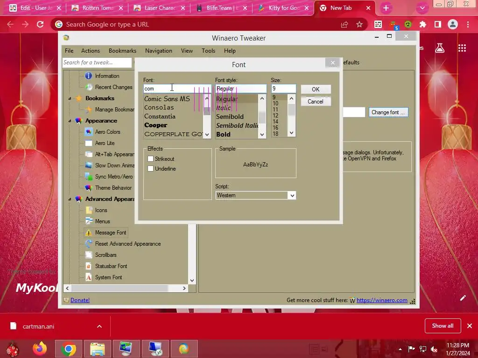Choose Bold in the font style list
The width and height of the screenshot is (478, 358).
pyautogui.click(x=223, y=134)
